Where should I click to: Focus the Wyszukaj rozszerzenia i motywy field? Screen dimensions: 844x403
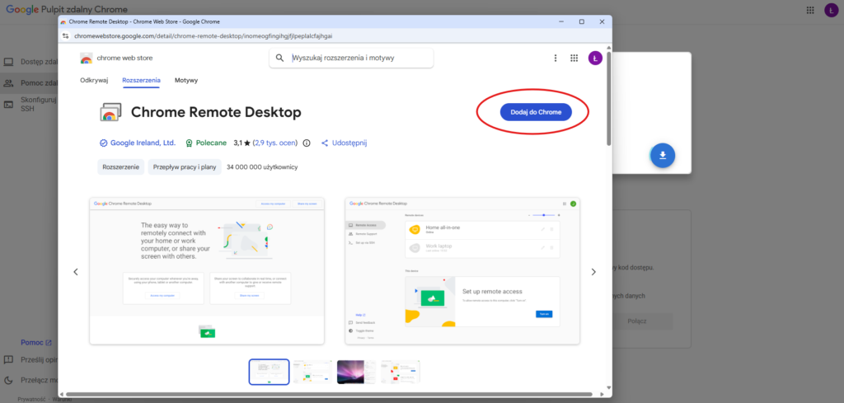351,59
